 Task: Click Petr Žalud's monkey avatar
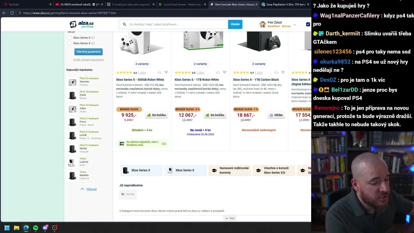(x=262, y=24)
